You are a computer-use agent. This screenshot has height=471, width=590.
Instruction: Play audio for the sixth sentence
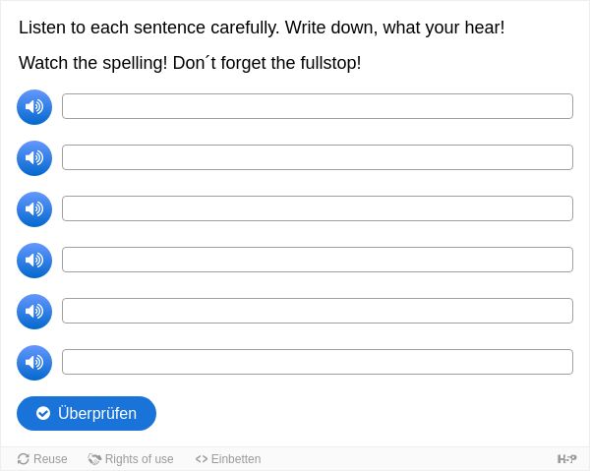click(34, 363)
